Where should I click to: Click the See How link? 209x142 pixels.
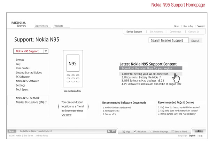click(x=67, y=115)
